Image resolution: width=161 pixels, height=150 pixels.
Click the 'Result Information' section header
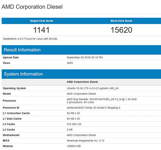pos(22,50)
